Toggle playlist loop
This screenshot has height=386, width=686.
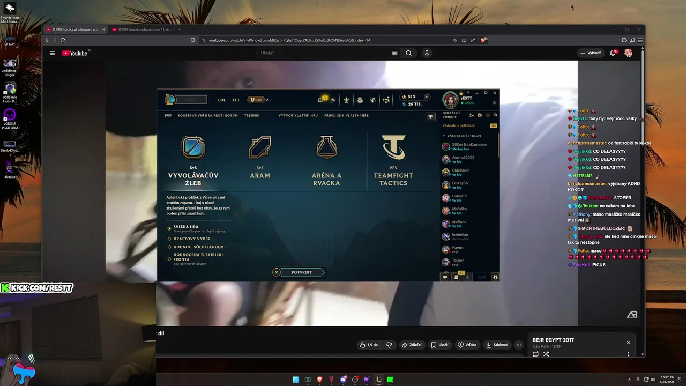point(535,354)
